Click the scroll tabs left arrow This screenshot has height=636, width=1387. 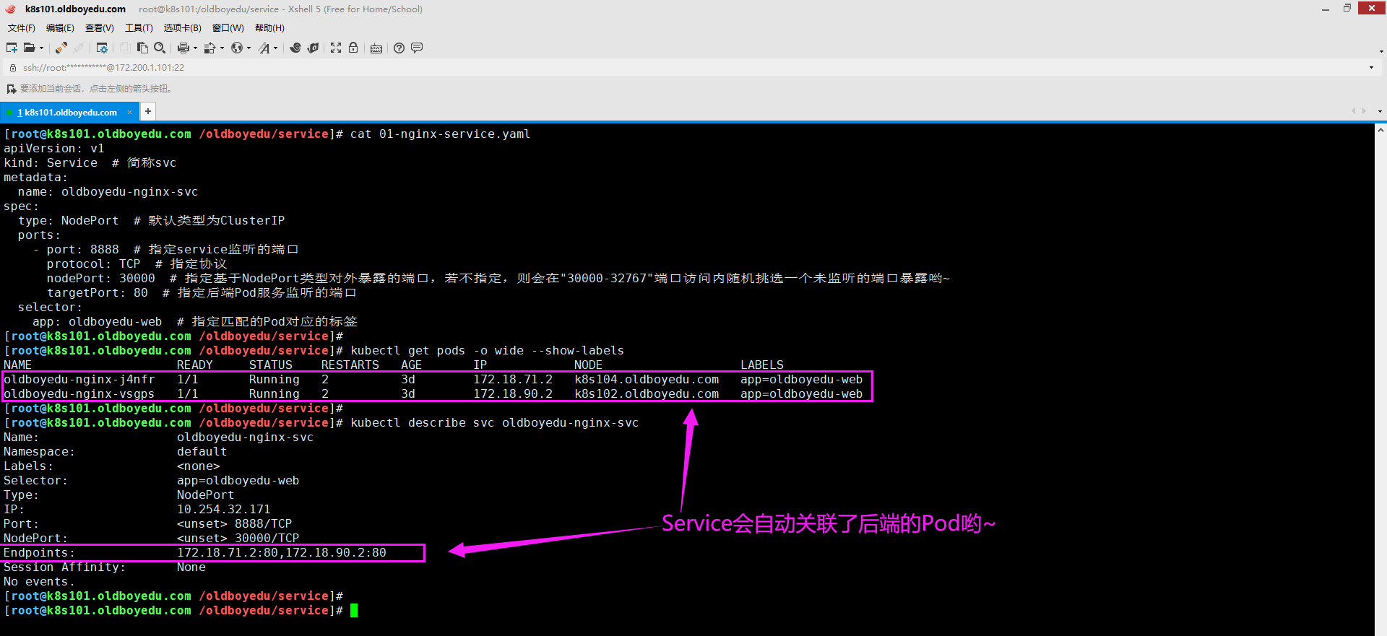pyautogui.click(x=1353, y=111)
